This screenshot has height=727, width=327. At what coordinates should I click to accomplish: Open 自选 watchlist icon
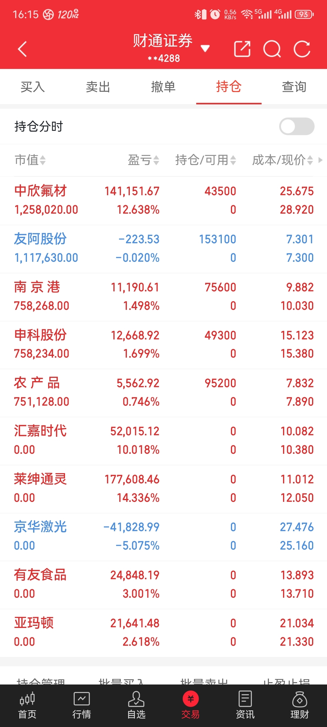pyautogui.click(x=136, y=705)
